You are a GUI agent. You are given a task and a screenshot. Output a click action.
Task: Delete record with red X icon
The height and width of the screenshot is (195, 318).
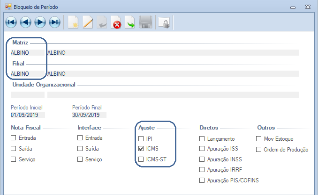[116, 22]
